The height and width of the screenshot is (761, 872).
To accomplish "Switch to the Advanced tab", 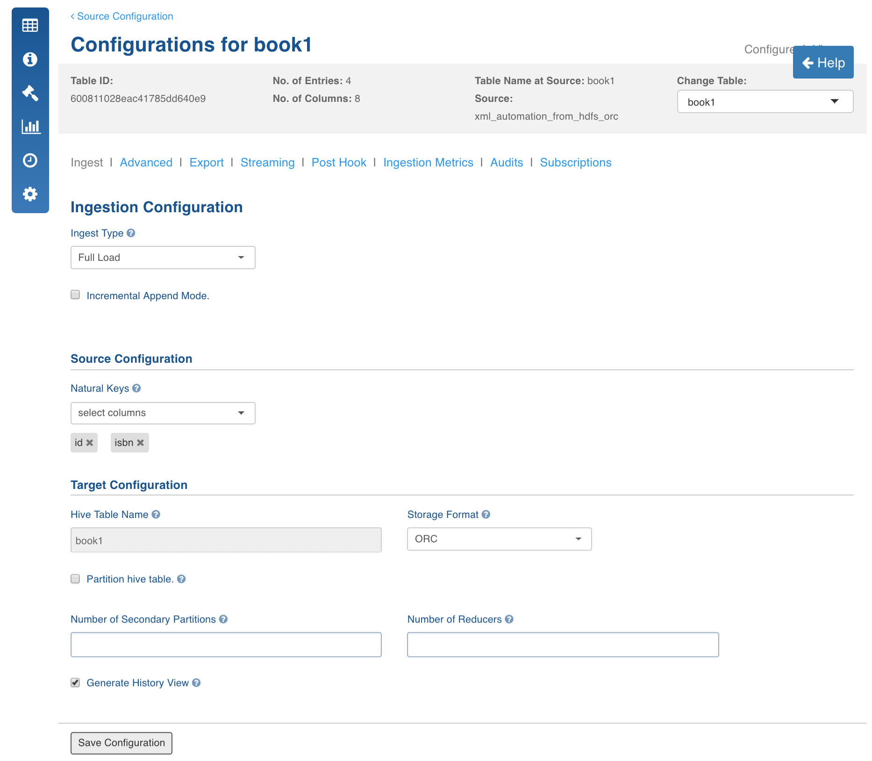I will [146, 162].
